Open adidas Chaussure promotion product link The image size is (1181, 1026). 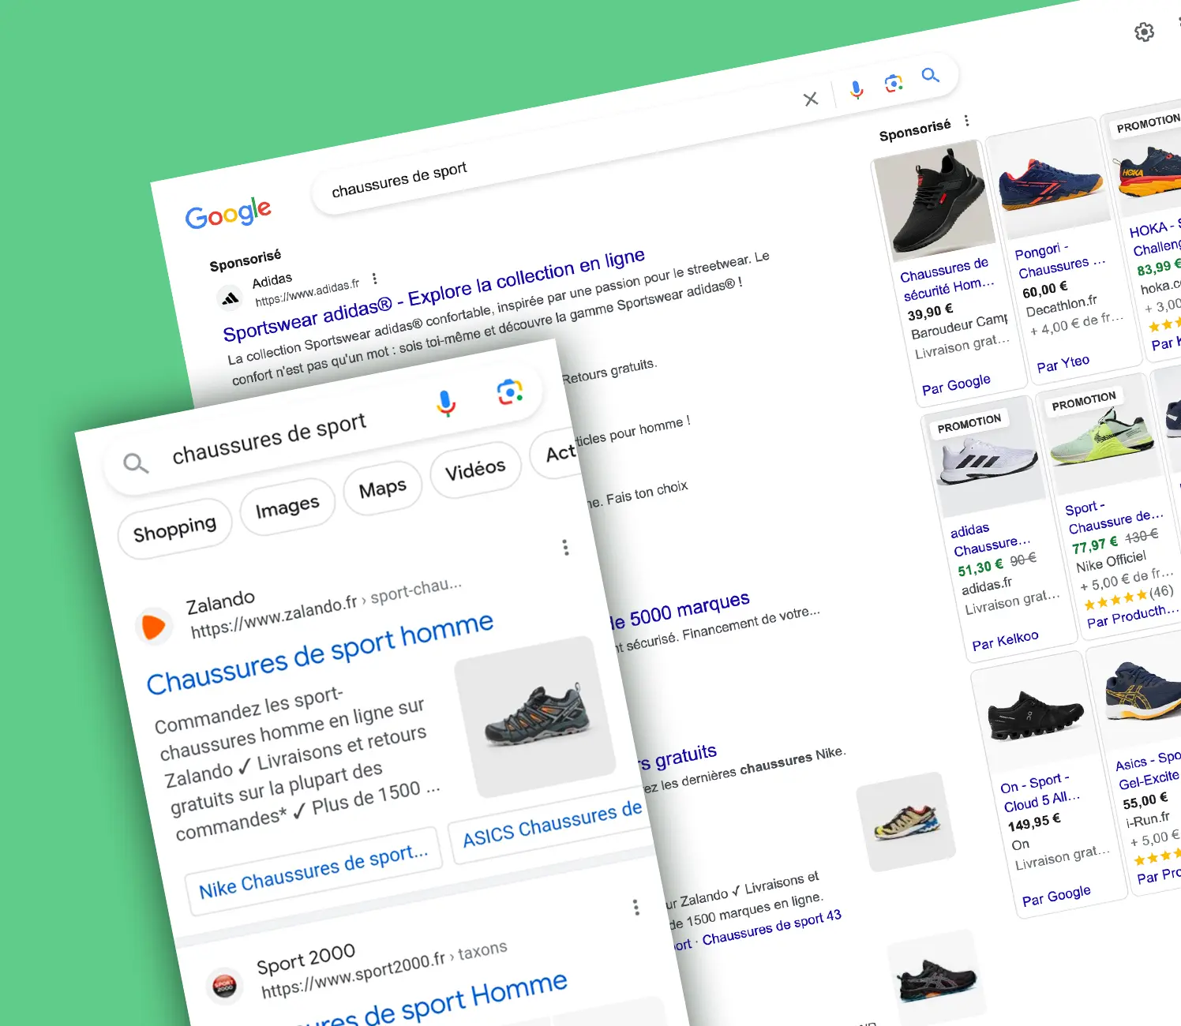(991, 537)
